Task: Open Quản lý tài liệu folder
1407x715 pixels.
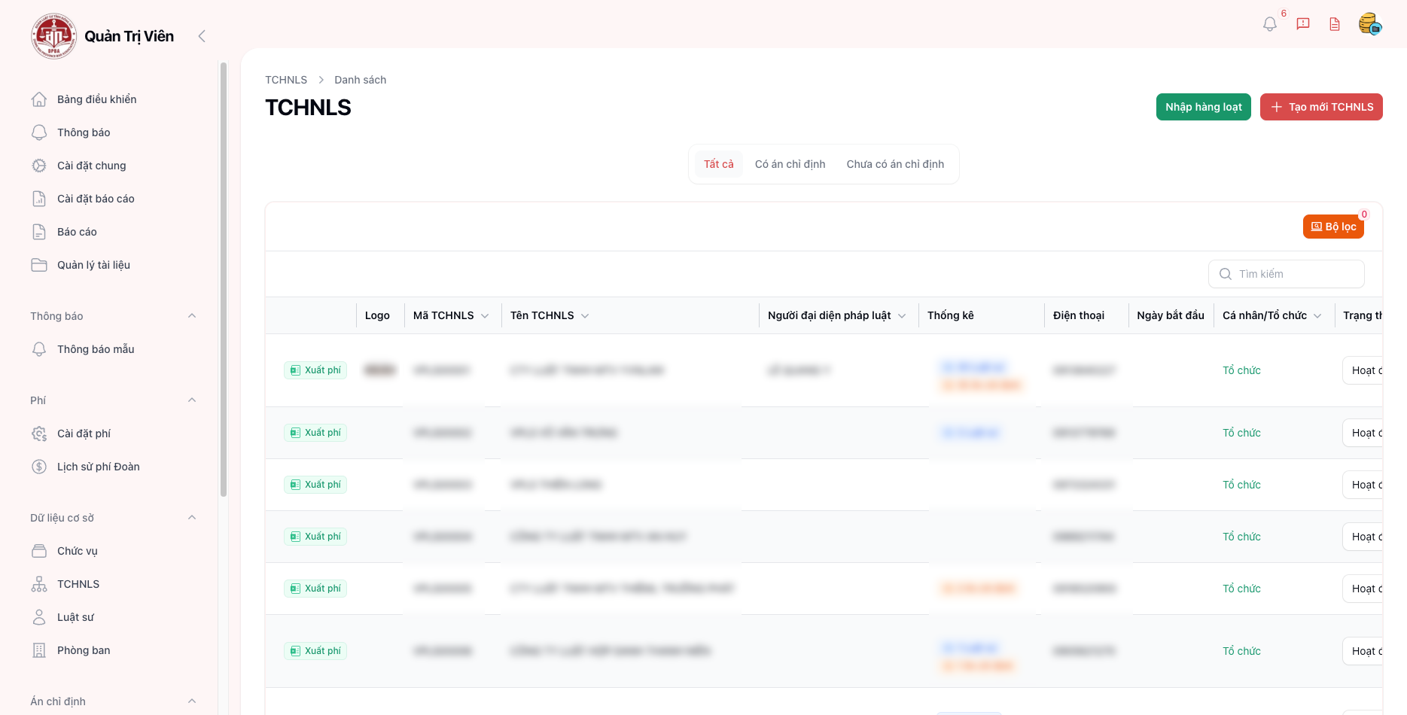Action: [93, 265]
